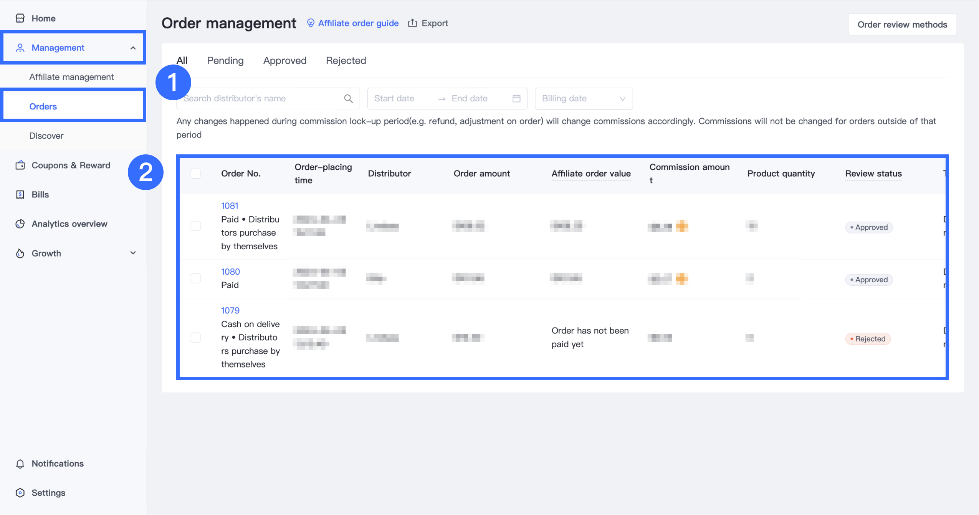Screen dimensions: 979x515
Task: Click the Analytics overview pie chart icon
Action: point(20,224)
